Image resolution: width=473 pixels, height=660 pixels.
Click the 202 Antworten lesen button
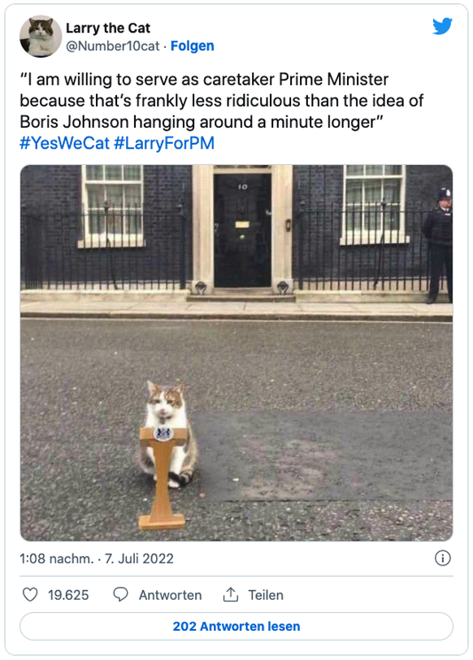tap(236, 627)
